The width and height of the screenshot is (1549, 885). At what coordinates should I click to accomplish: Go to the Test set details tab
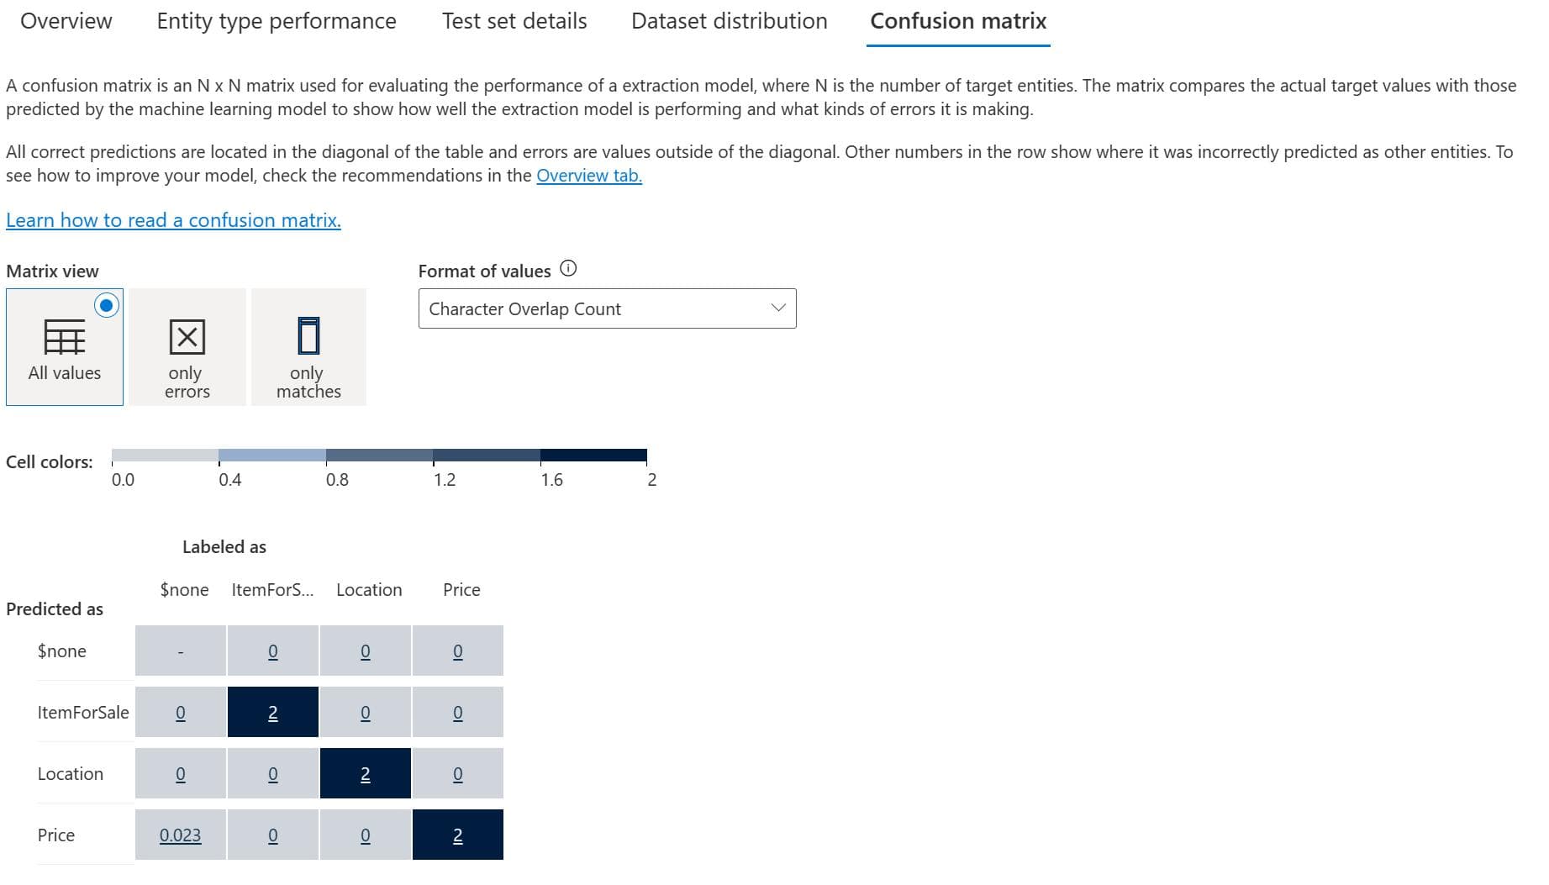point(514,21)
